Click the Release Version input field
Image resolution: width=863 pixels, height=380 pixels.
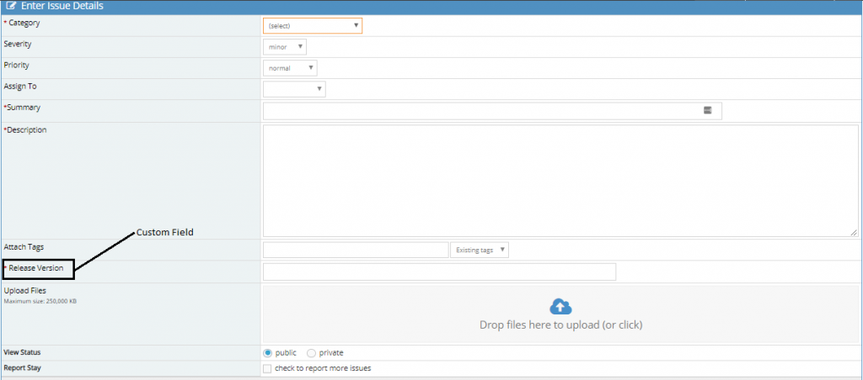pos(439,272)
